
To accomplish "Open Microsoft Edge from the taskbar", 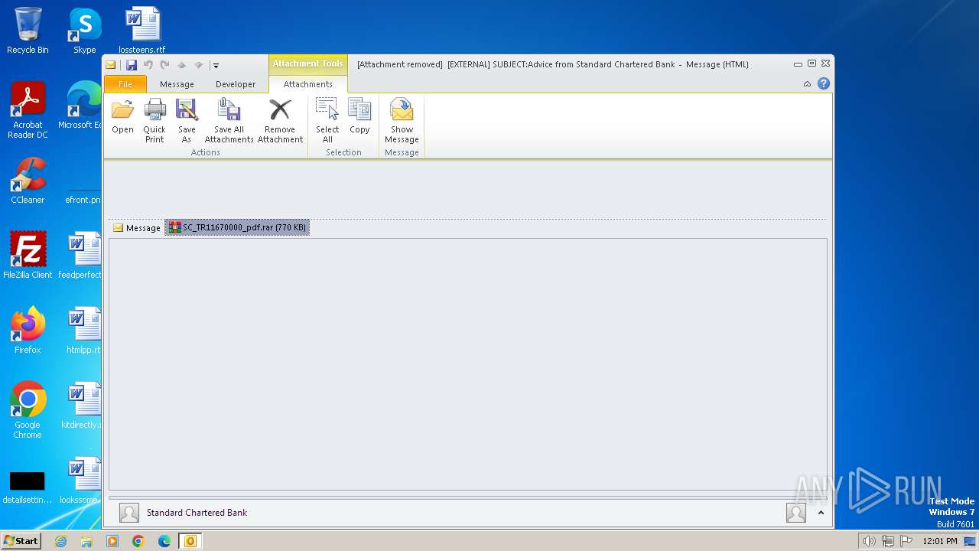I will 164,541.
